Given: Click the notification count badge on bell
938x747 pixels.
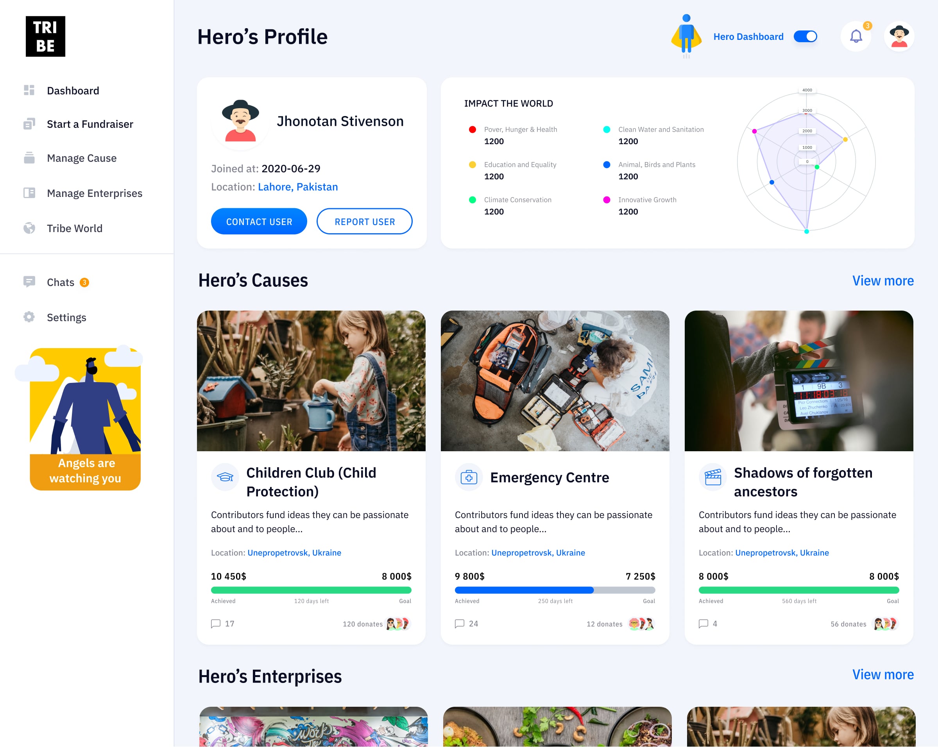Looking at the screenshot, I should (x=867, y=26).
